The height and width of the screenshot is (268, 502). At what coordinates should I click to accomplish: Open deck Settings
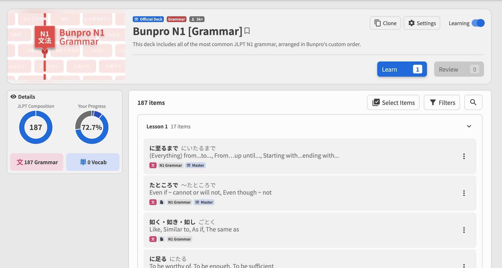point(422,23)
